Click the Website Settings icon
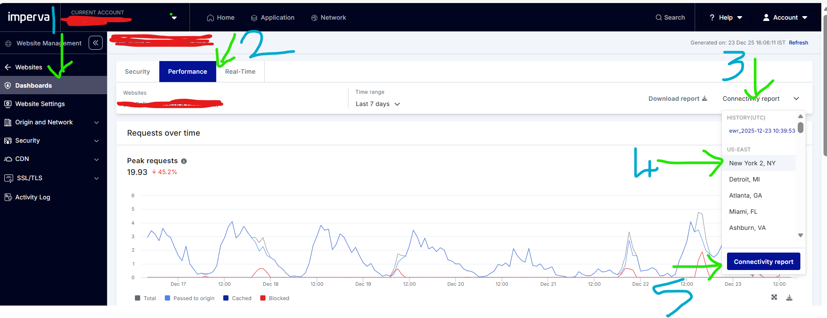 point(8,104)
